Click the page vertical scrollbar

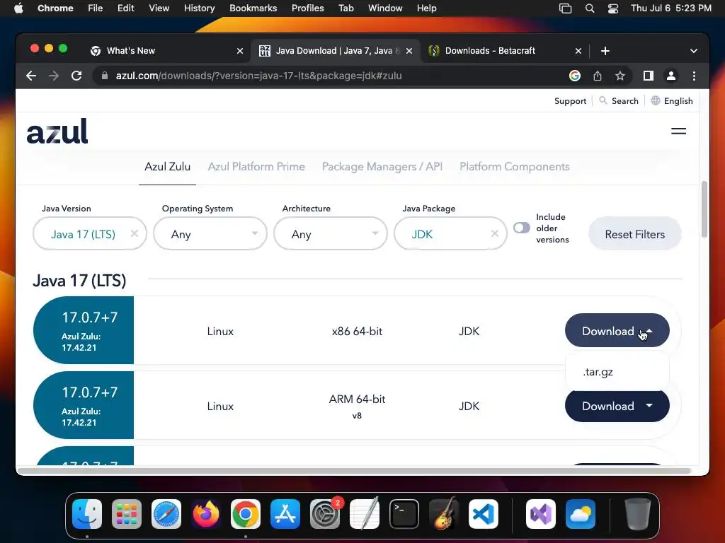[x=704, y=209]
